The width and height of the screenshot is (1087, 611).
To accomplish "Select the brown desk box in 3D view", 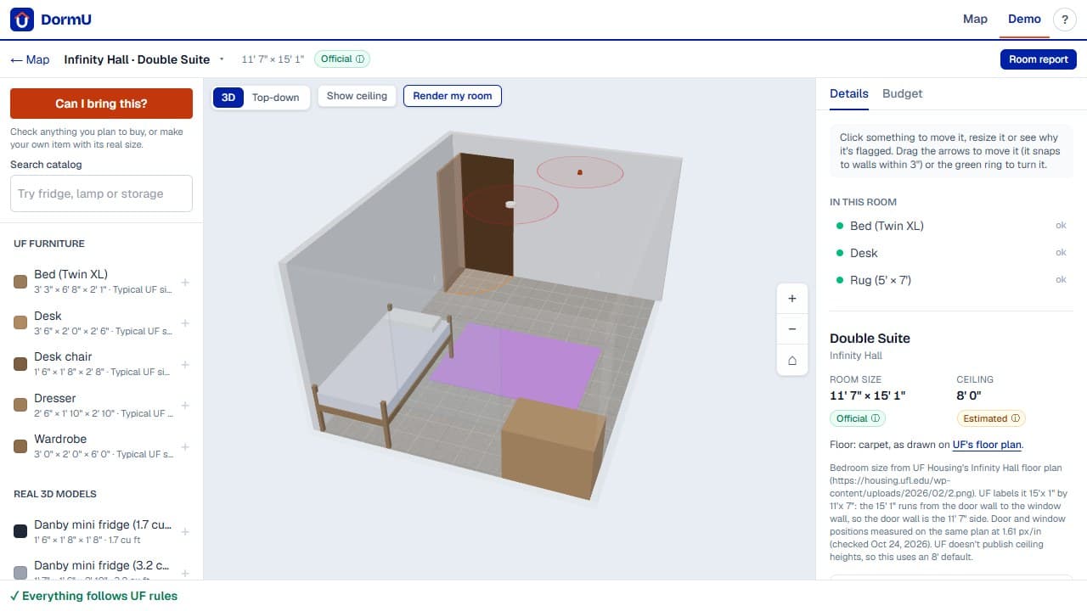I will click(x=552, y=447).
